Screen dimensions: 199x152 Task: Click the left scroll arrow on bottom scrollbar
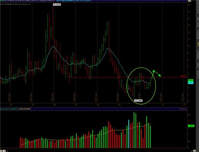pyautogui.click(x=7, y=151)
